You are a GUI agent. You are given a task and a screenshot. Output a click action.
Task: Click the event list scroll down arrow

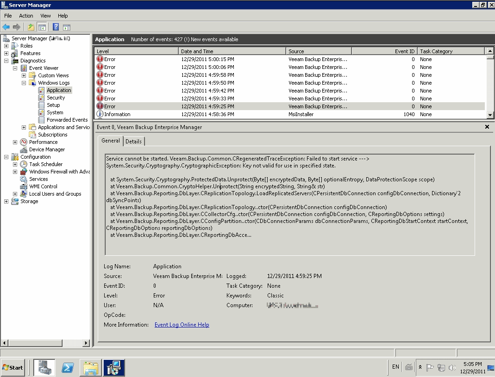tap(489, 115)
